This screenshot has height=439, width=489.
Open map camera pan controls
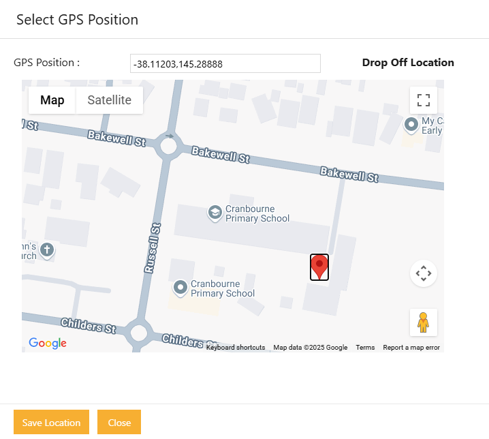[423, 273]
